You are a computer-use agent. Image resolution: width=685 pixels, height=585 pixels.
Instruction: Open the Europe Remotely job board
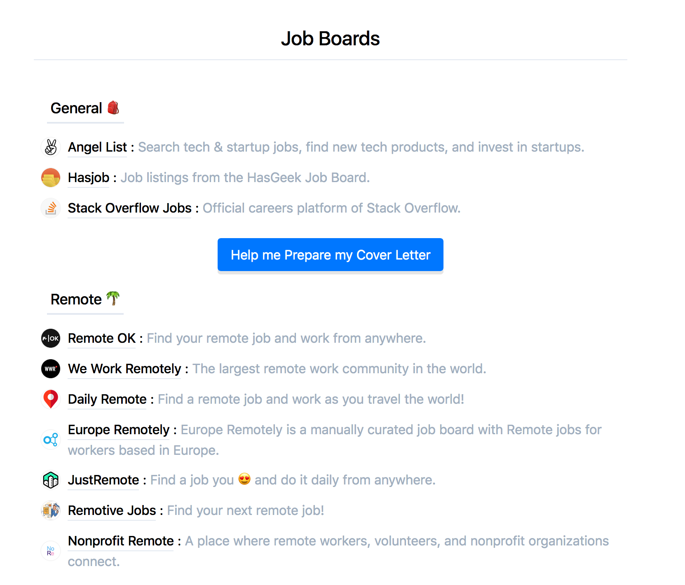pyautogui.click(x=118, y=430)
